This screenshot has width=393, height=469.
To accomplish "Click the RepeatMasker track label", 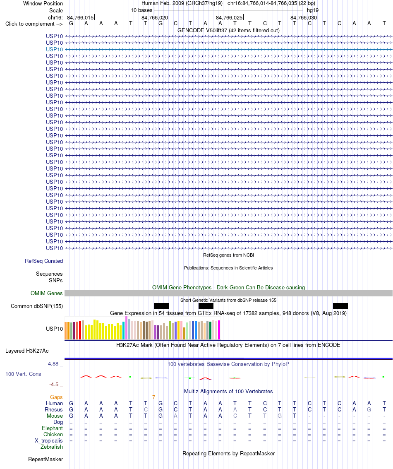I will point(46,459).
